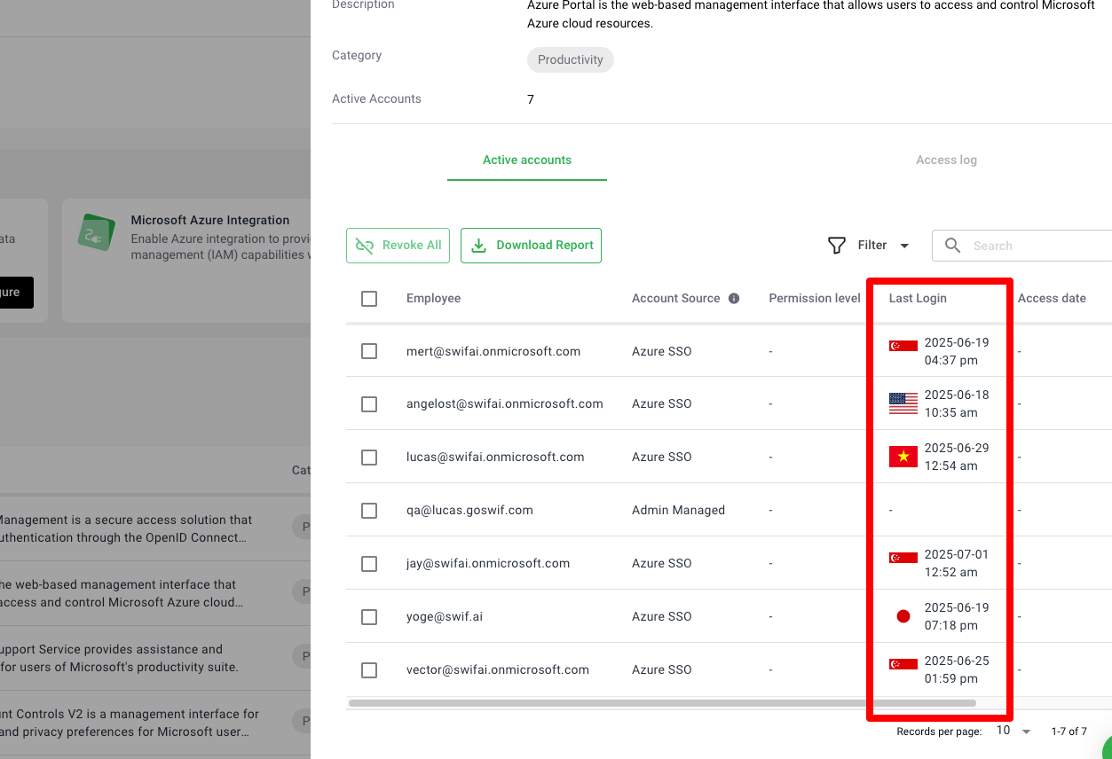Click yoge@swif.ai email text
1112x759 pixels.
click(445, 617)
